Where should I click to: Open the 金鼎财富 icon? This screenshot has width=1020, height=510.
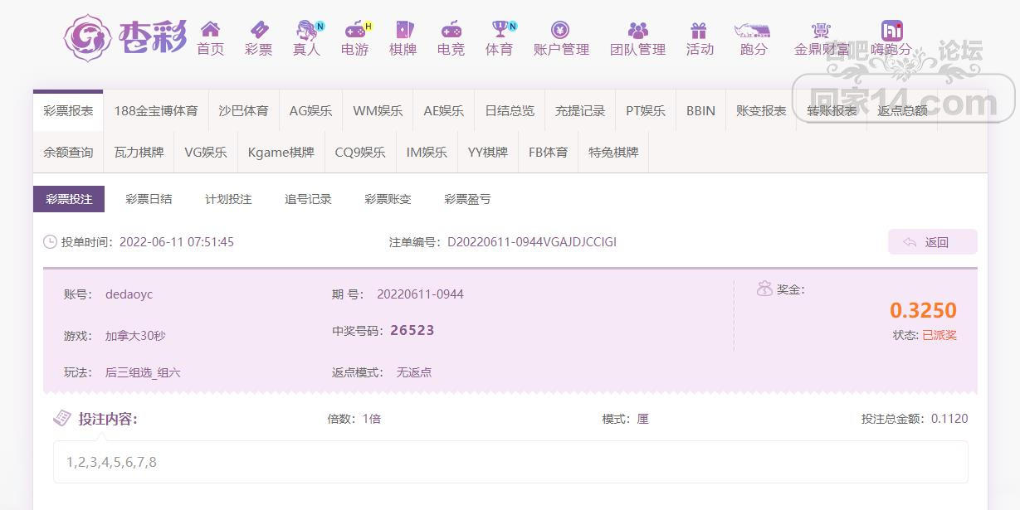coord(822,30)
